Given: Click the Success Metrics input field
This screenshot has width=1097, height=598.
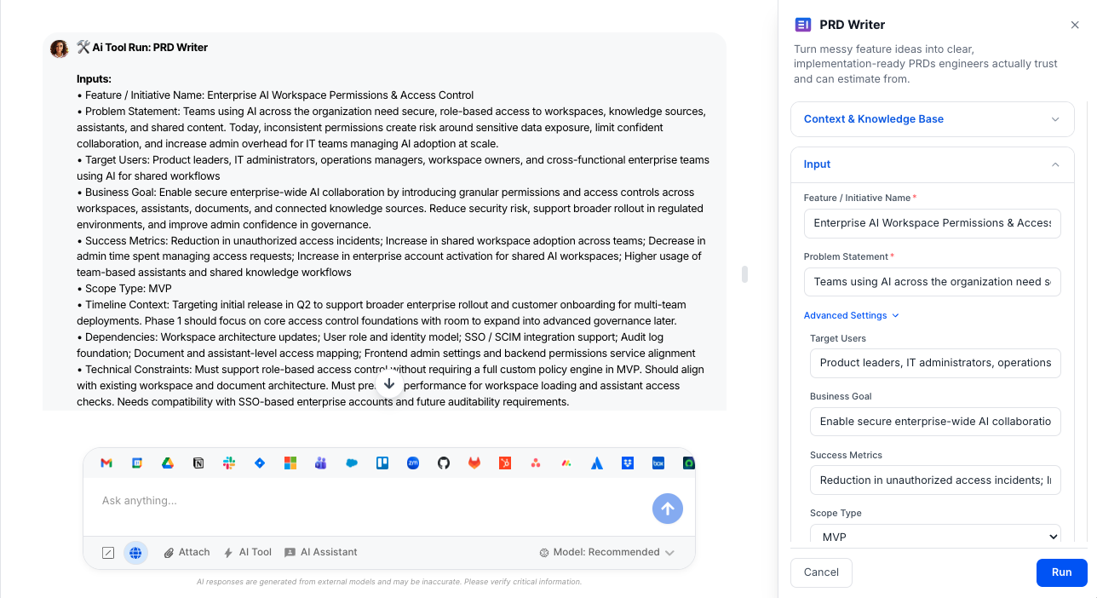Looking at the screenshot, I should click(935, 480).
